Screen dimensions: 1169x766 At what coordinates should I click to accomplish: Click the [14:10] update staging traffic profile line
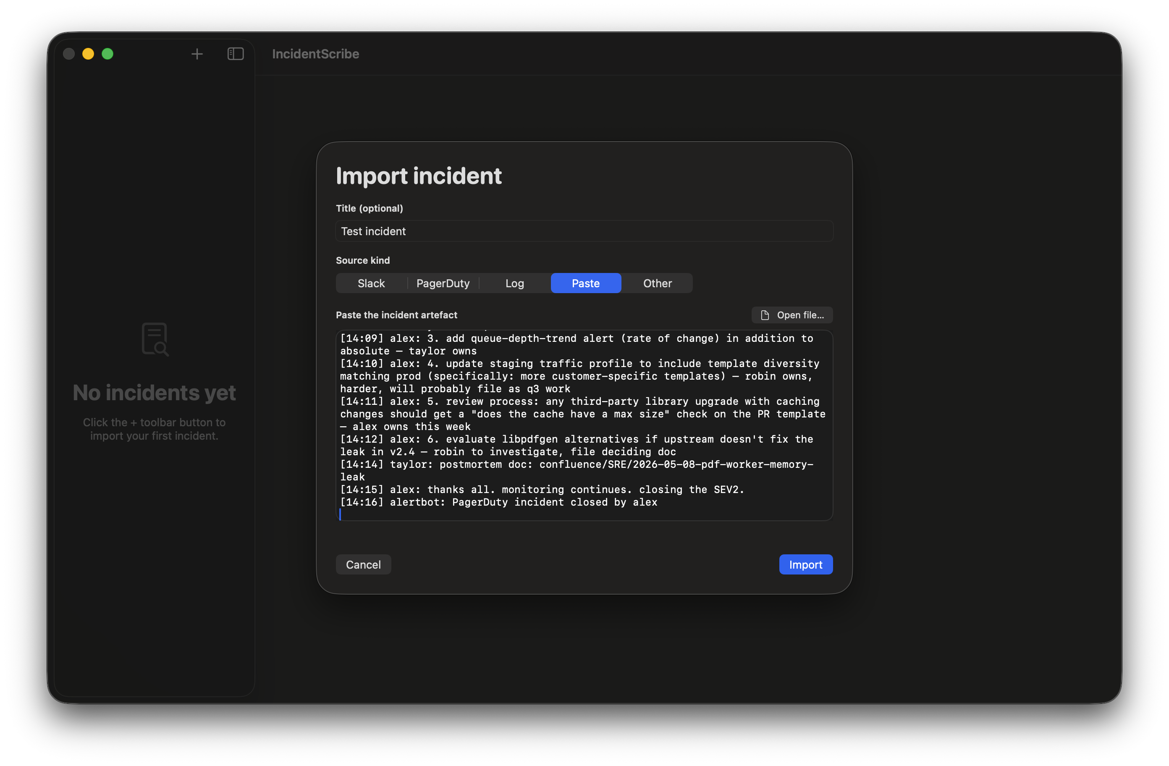[x=579, y=376]
